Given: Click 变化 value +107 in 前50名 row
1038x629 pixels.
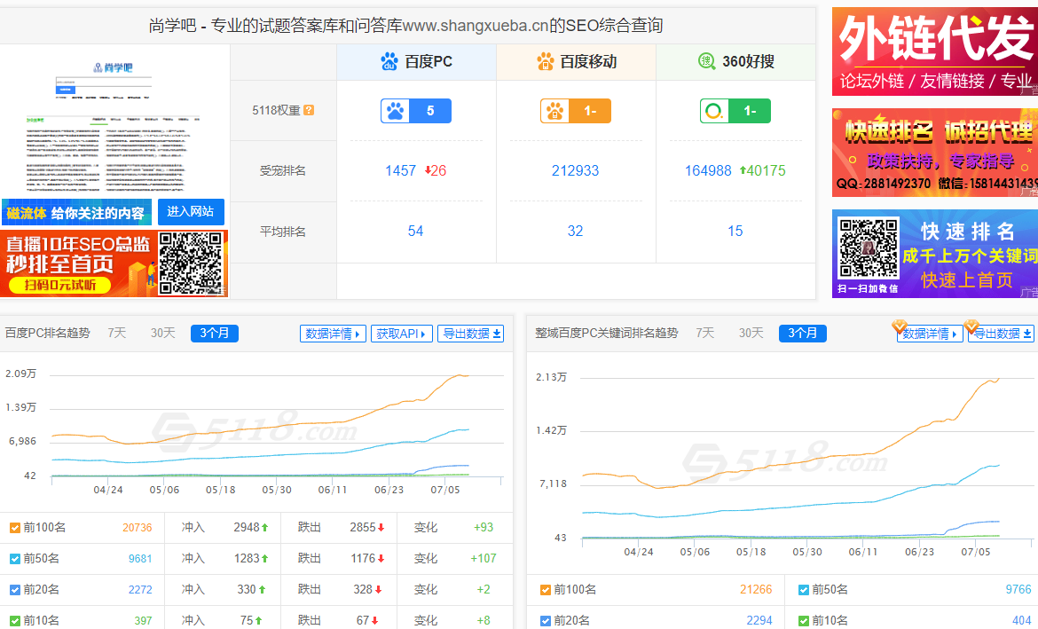Looking at the screenshot, I should click(484, 559).
